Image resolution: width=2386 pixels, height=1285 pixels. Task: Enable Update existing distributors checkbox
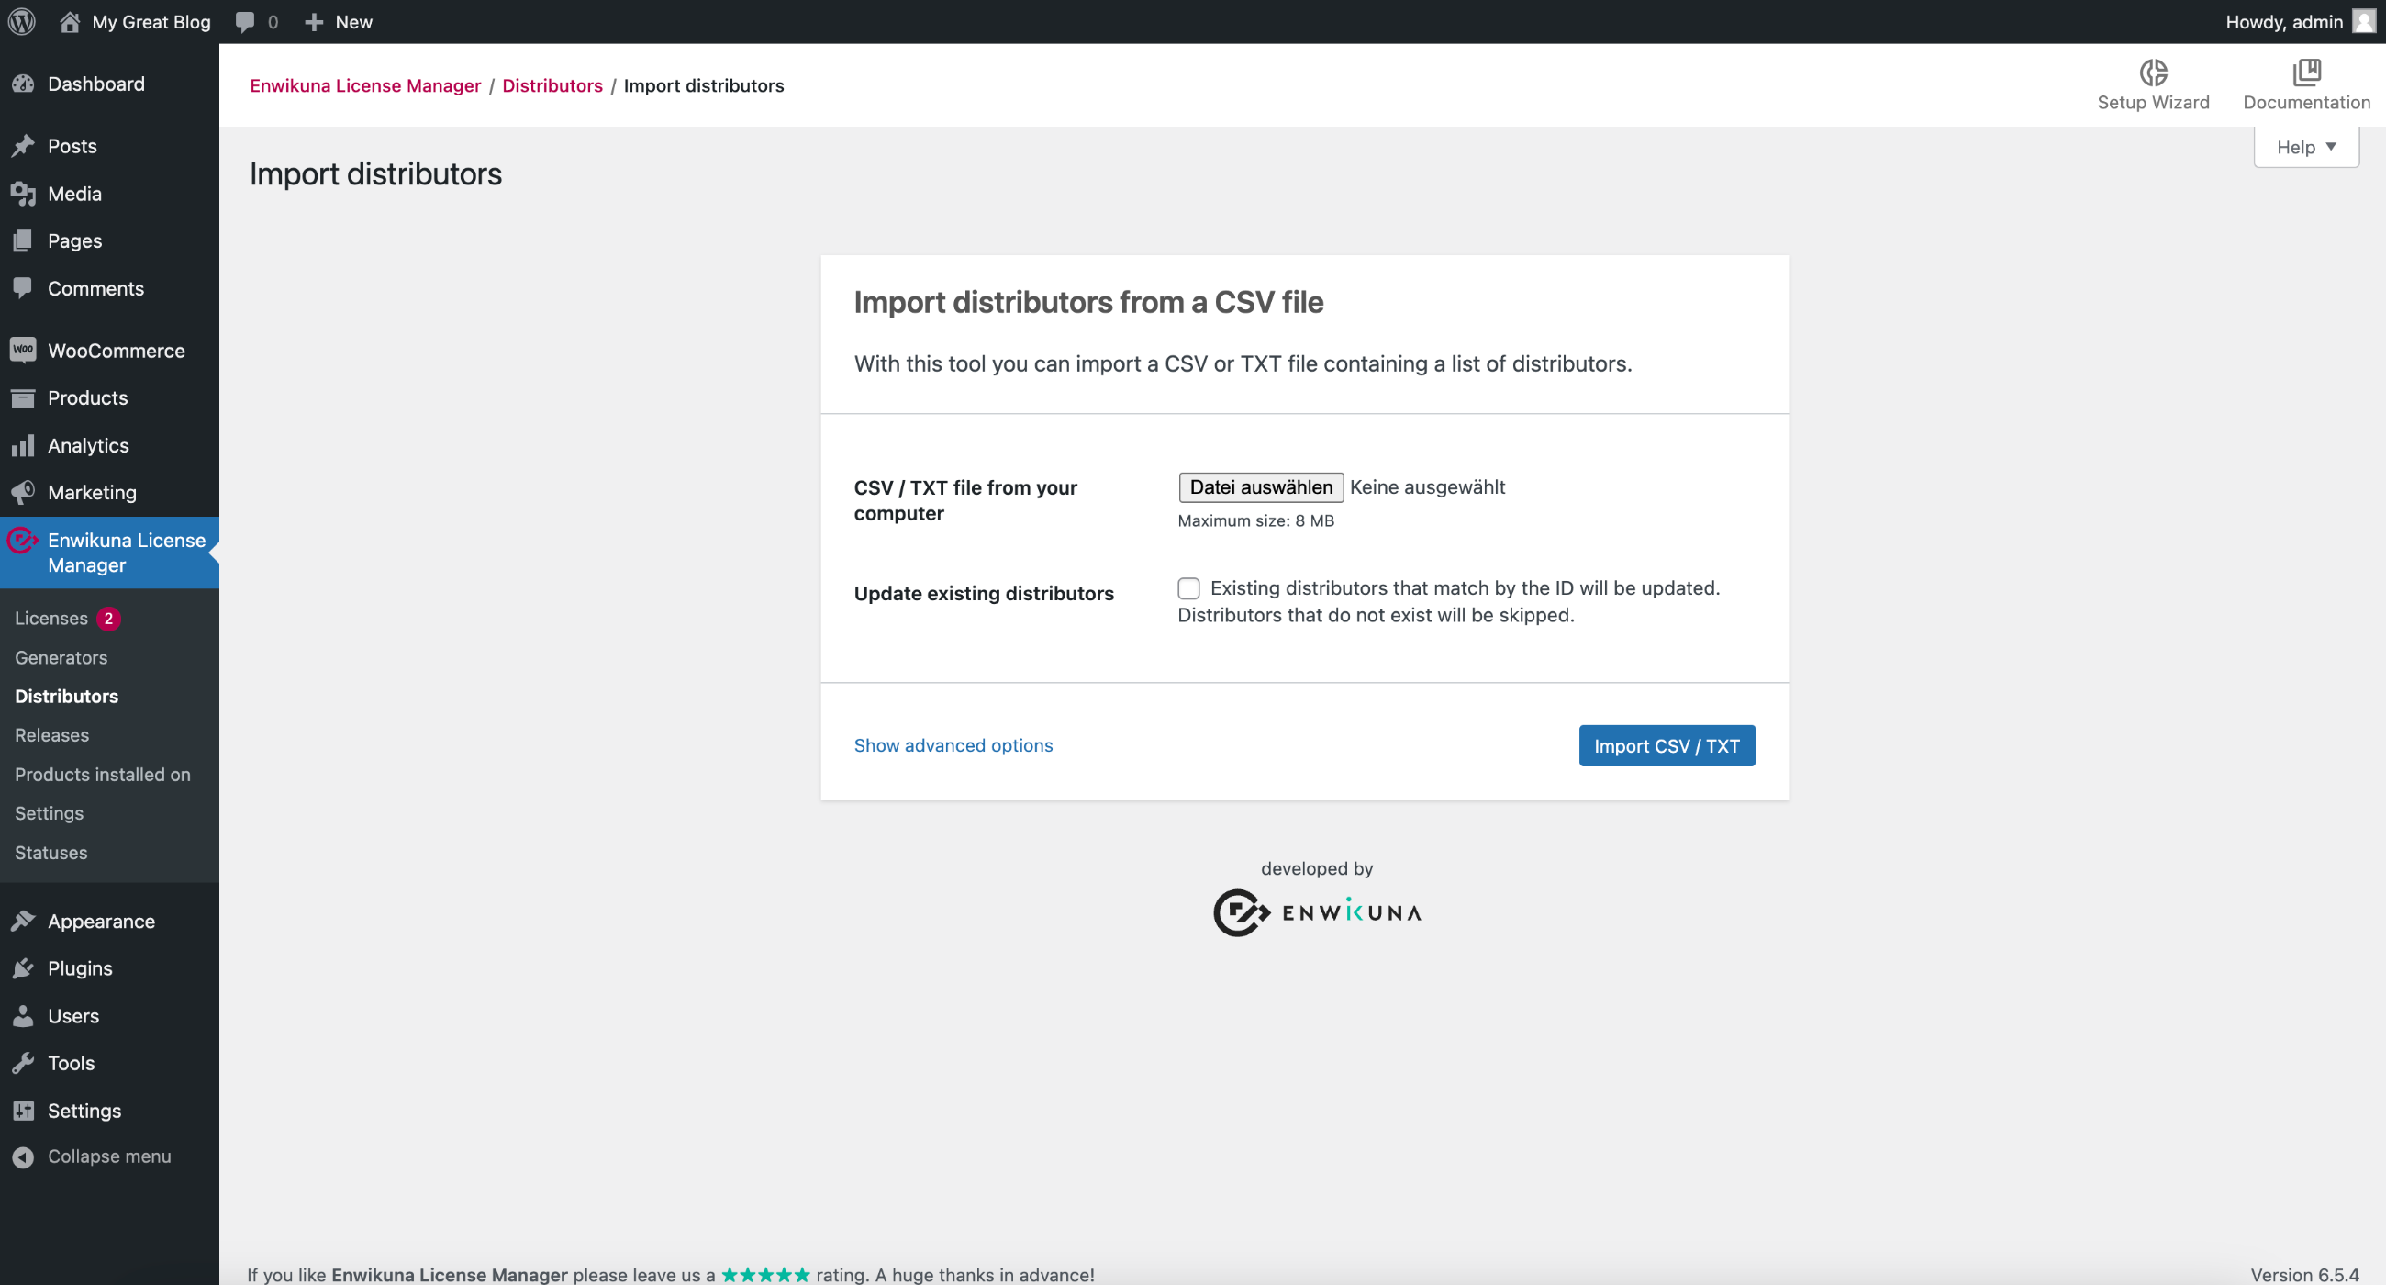(1188, 588)
